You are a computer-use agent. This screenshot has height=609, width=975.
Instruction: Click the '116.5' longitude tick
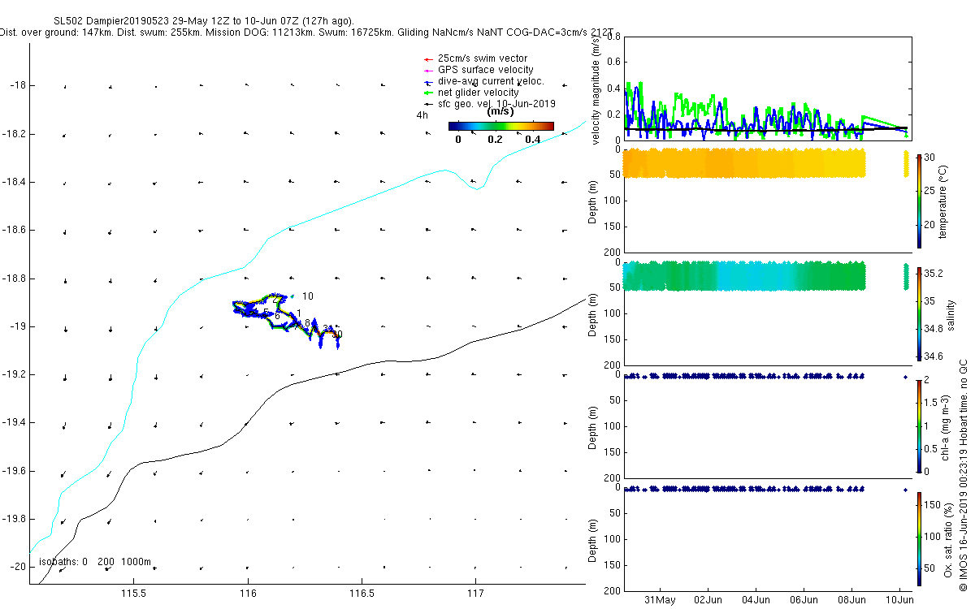click(x=362, y=592)
